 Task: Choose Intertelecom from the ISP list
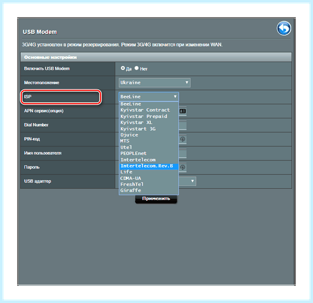(149, 160)
